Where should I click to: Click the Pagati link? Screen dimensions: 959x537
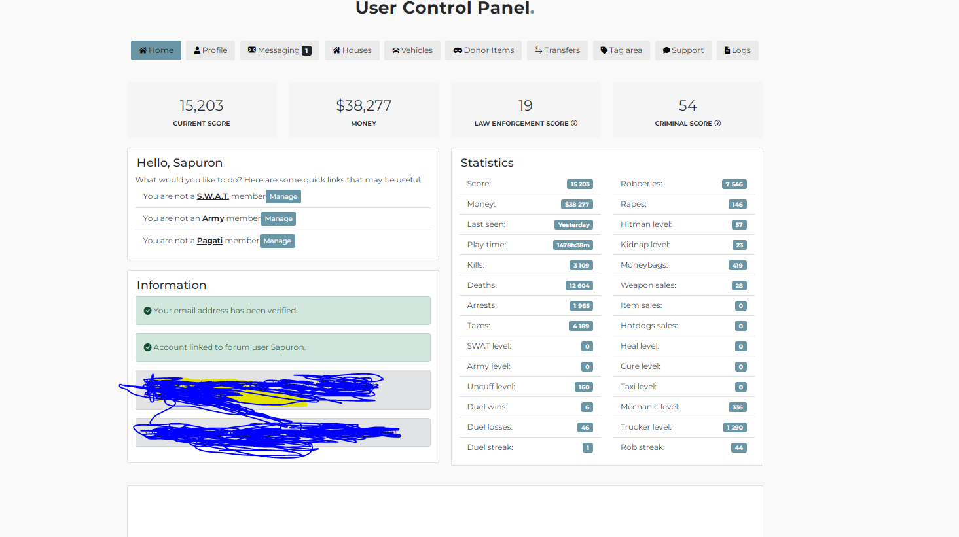click(x=209, y=241)
